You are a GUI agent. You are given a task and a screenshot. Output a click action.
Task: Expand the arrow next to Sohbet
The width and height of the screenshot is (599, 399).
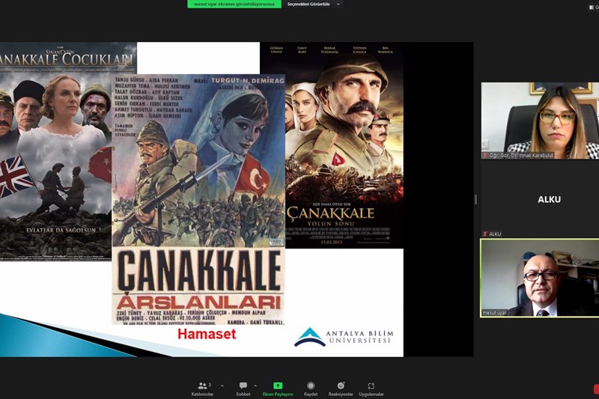coord(255,386)
